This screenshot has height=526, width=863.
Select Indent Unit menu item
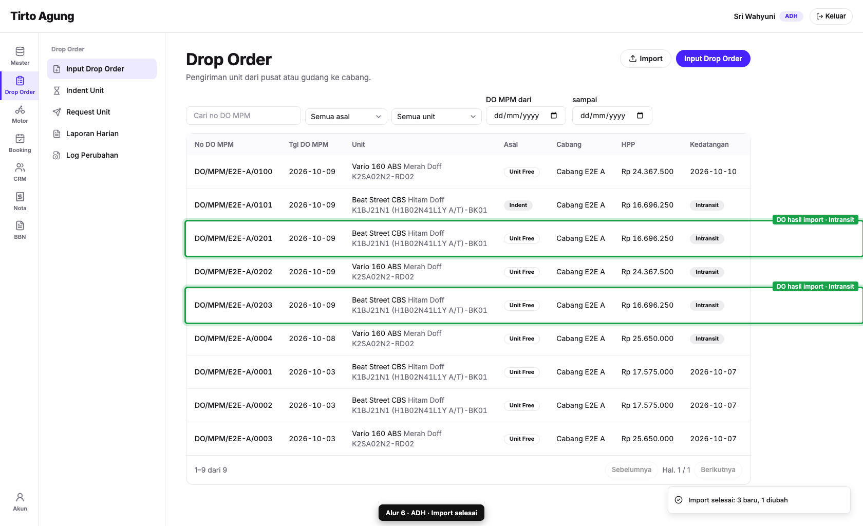pos(102,90)
